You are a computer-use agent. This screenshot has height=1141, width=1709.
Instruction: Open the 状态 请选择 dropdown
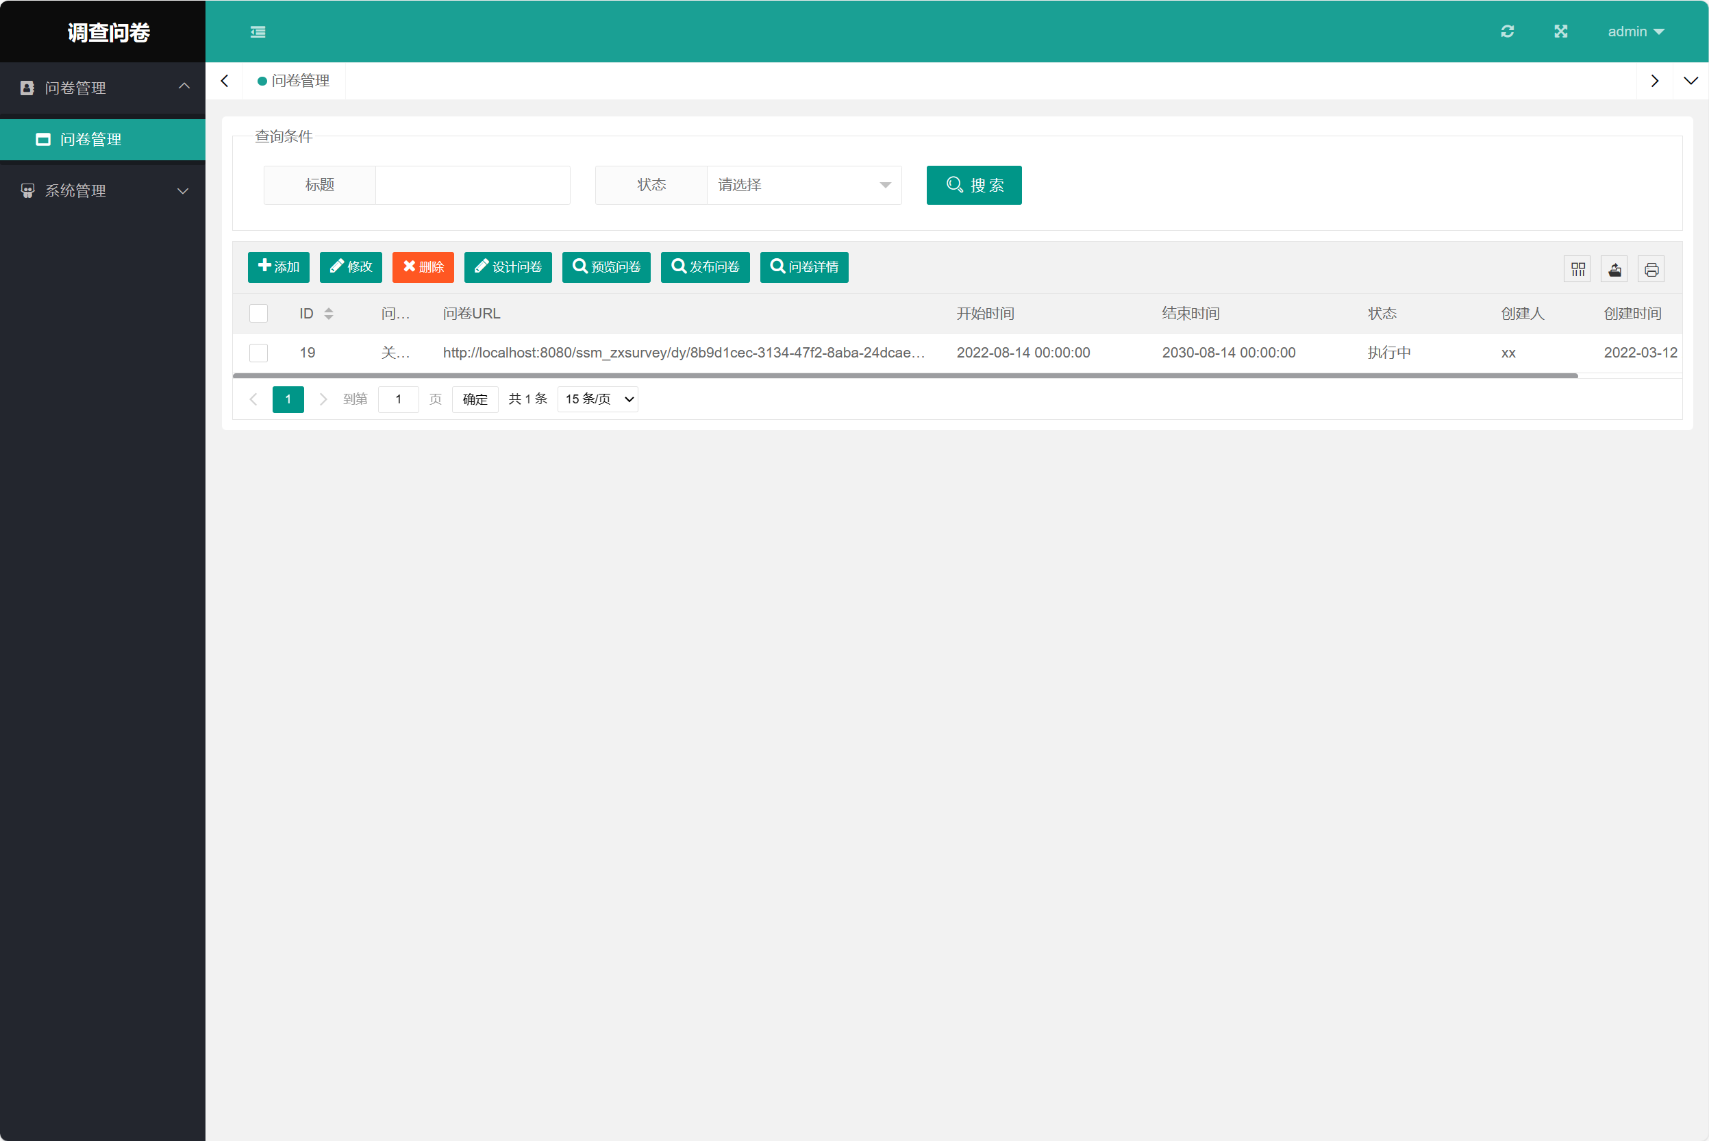point(803,186)
